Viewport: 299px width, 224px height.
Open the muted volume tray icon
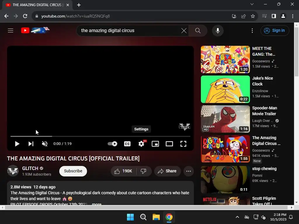click(x=263, y=217)
